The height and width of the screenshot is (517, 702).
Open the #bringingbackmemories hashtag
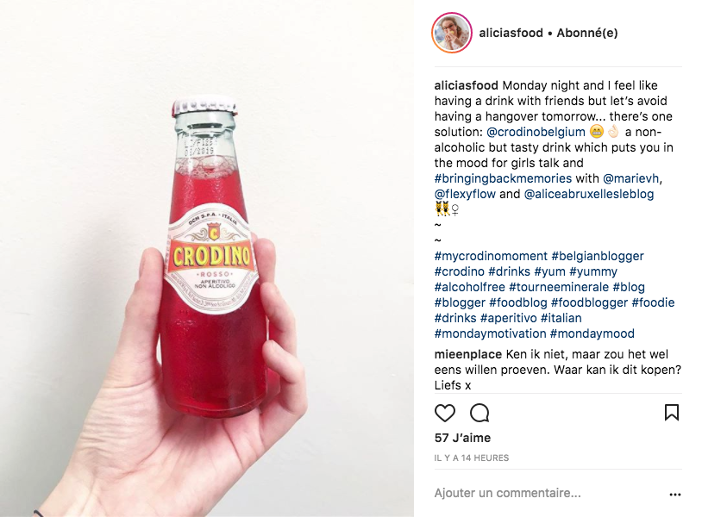503,178
